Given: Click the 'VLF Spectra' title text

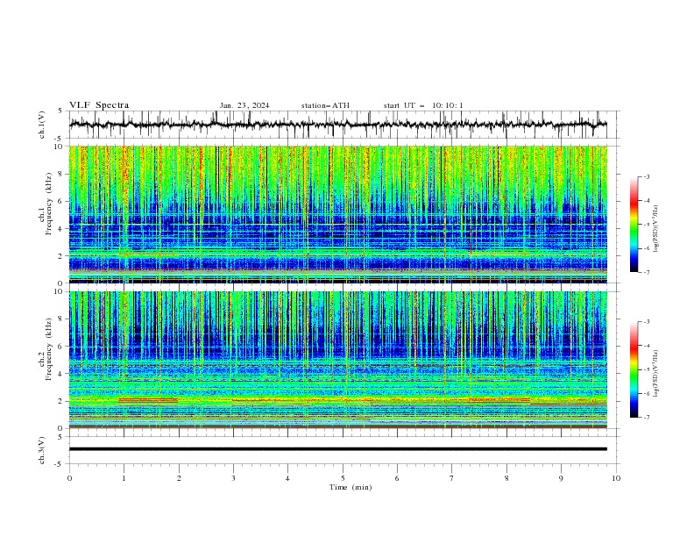Looking at the screenshot, I should [x=99, y=105].
